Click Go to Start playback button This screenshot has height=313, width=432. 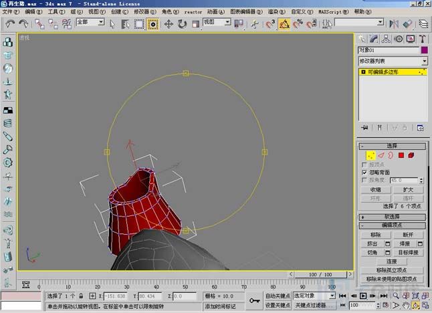pyautogui.click(x=342, y=296)
